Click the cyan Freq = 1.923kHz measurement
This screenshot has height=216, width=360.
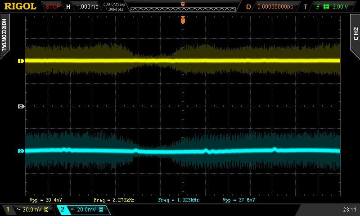click(178, 200)
